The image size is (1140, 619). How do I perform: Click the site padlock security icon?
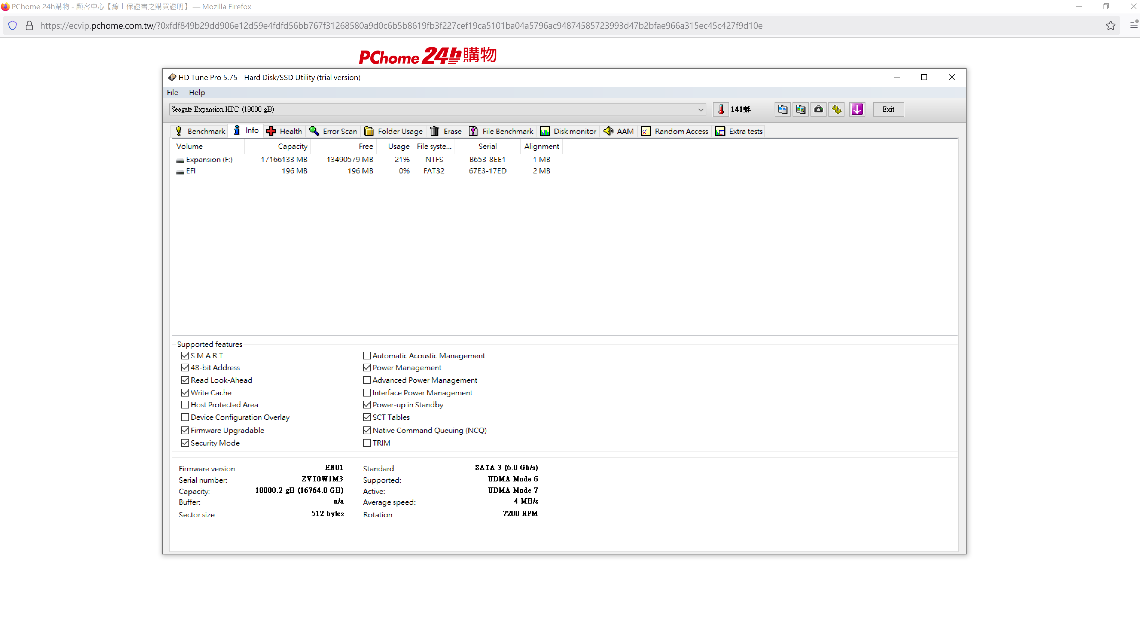point(29,26)
